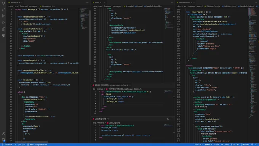Click LF end-of-line setting

222,144
